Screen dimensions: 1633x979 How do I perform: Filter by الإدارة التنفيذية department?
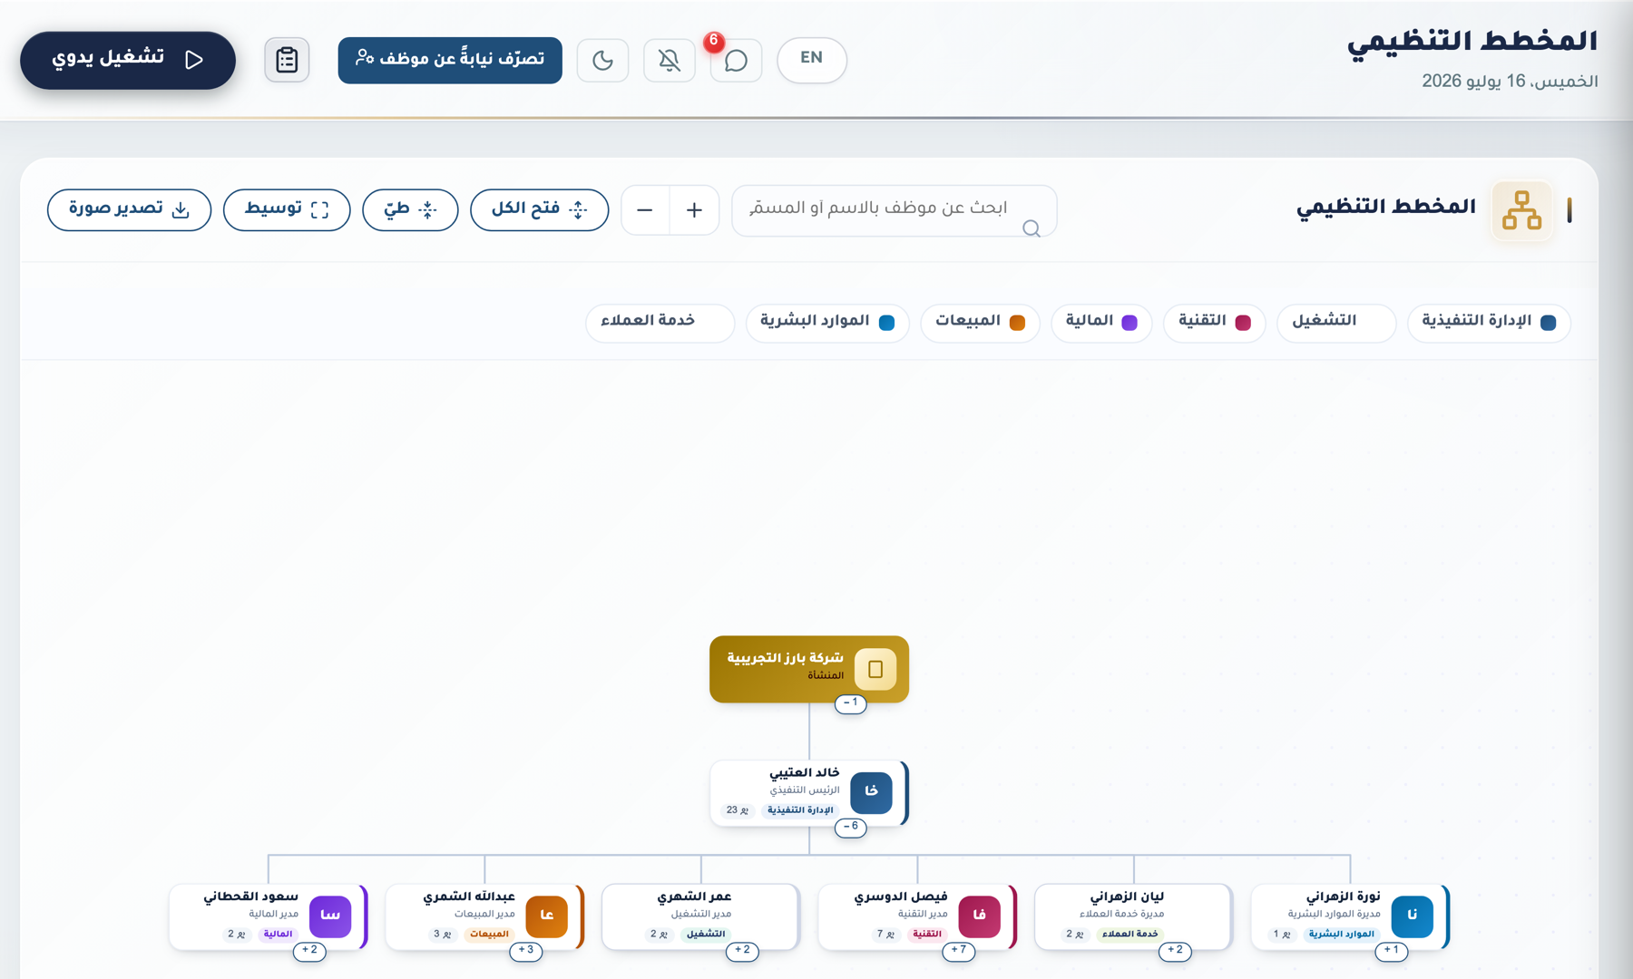tap(1489, 323)
